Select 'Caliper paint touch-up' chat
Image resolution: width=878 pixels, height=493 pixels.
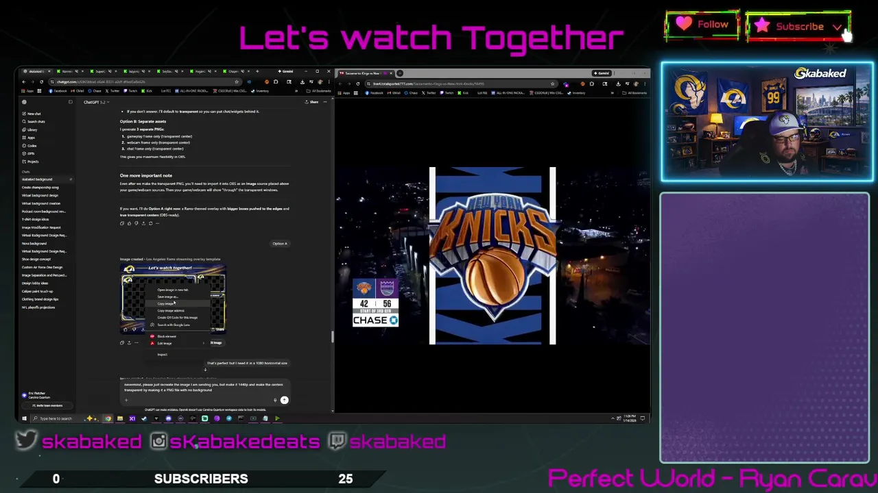(37, 291)
